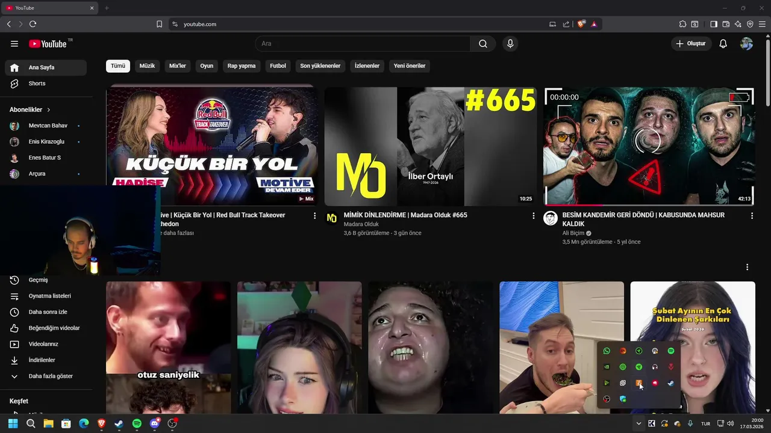The height and width of the screenshot is (433, 771).
Task: Open the Shorts shelf three-dot menu
Action: click(x=747, y=267)
